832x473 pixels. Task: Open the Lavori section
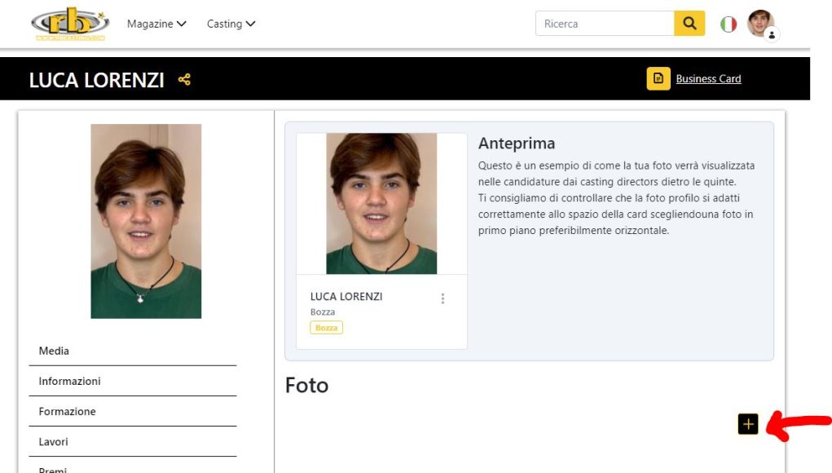point(133,442)
